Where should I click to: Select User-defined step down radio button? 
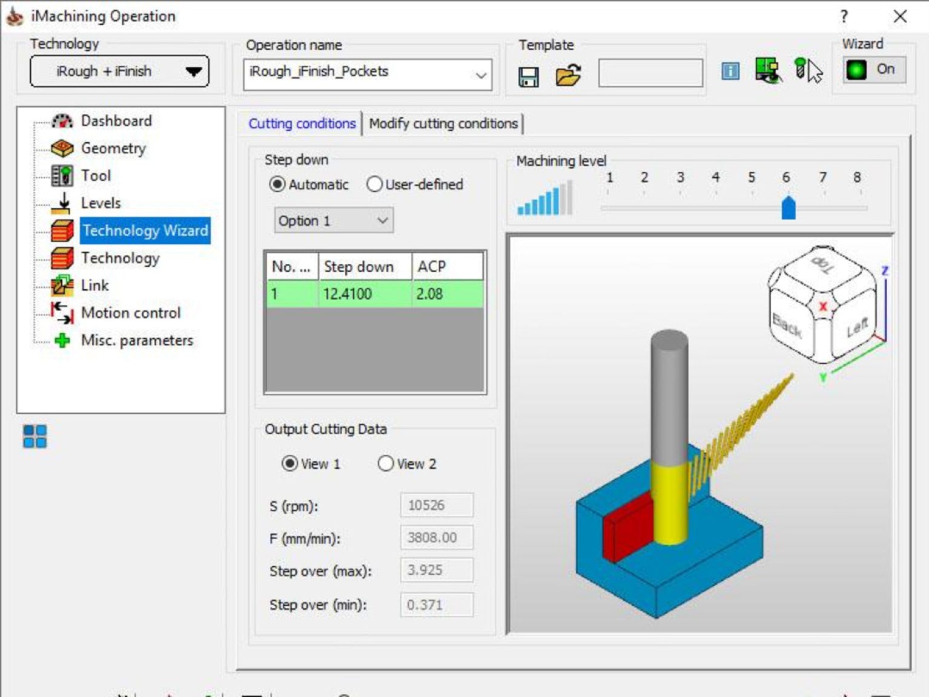pos(374,184)
